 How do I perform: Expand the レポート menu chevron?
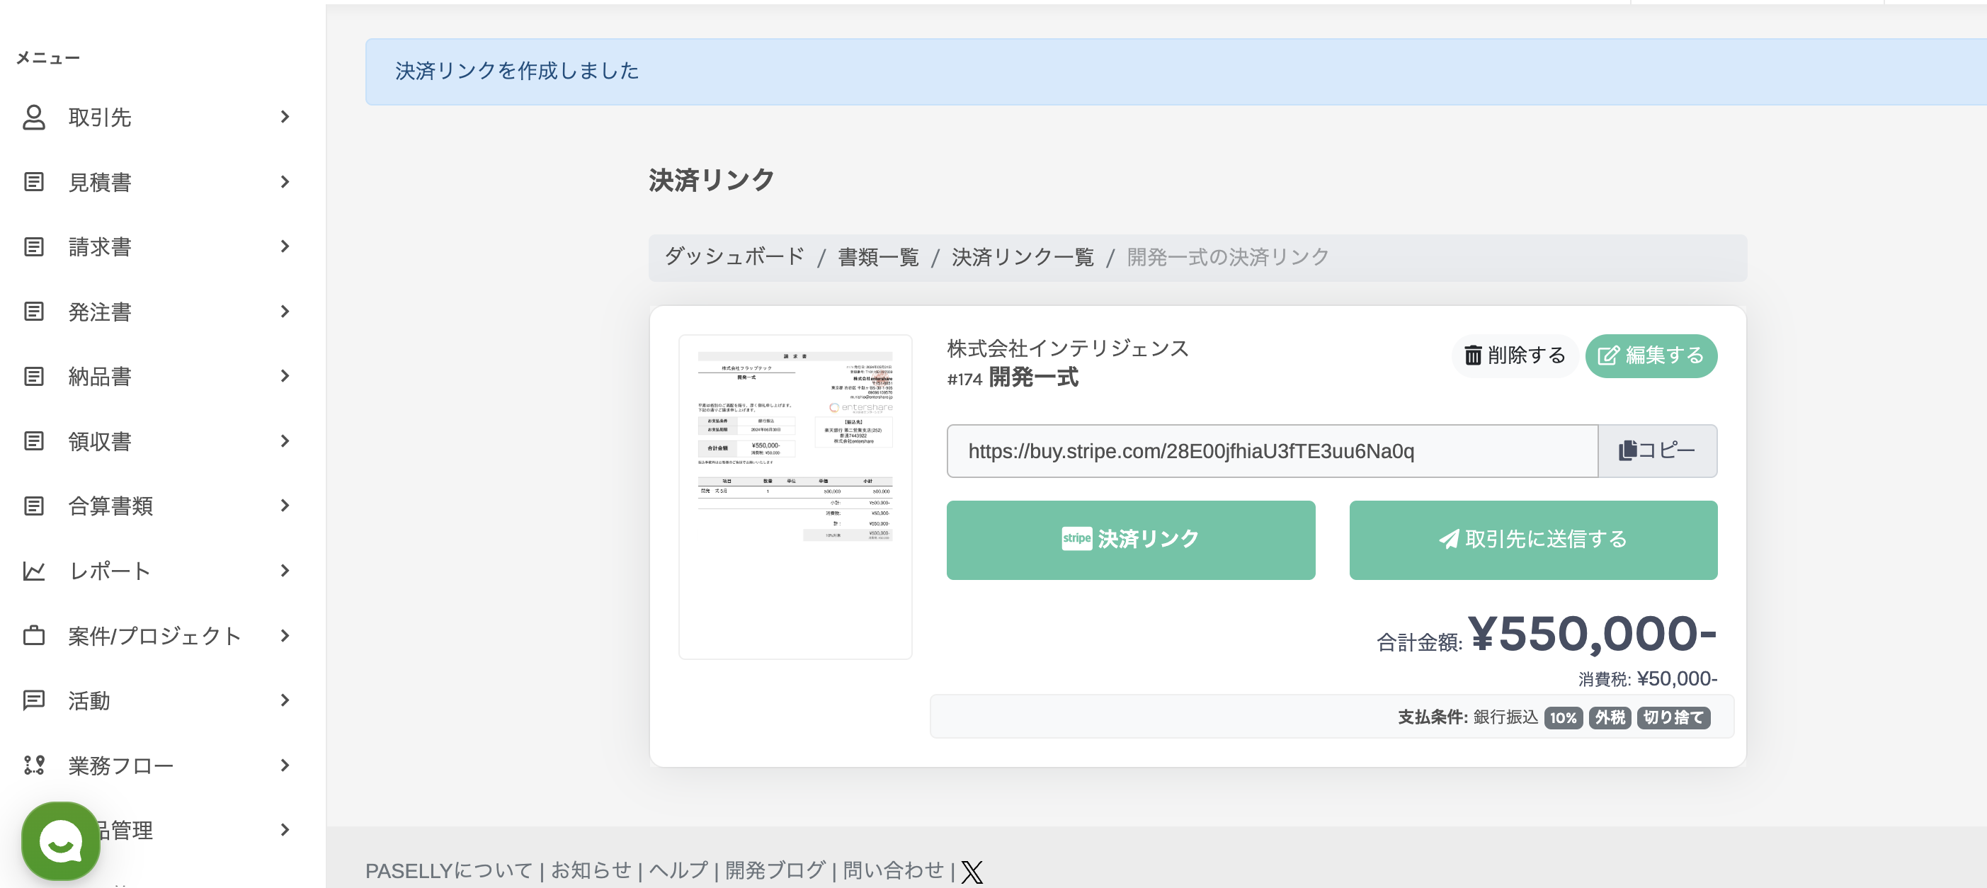coord(285,571)
